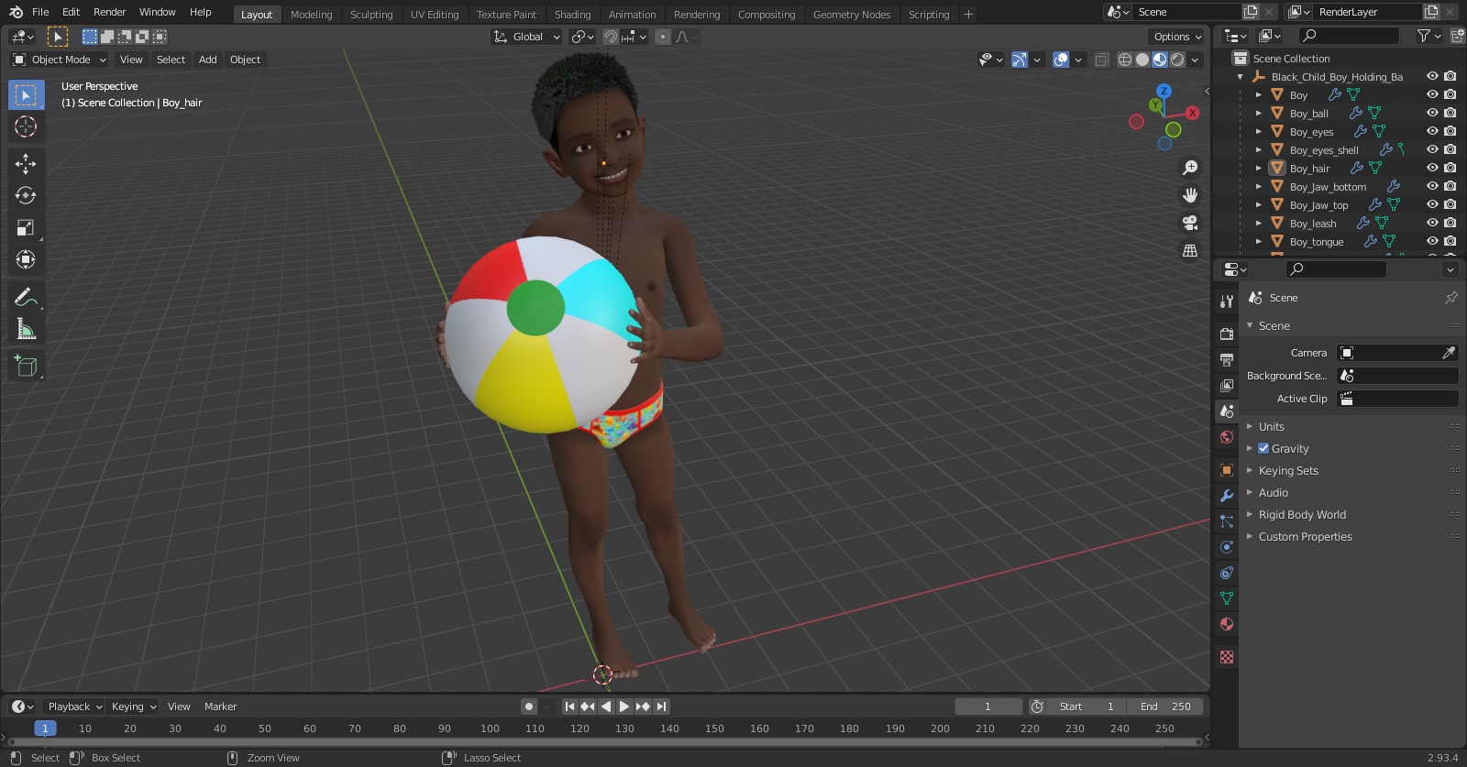This screenshot has width=1467, height=767.
Task: Open Texture properties tab
Action: (1227, 657)
